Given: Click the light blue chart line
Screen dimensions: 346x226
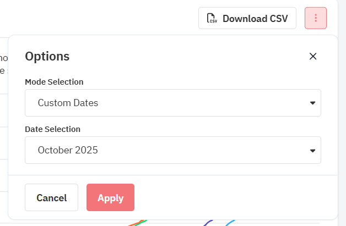Looking at the screenshot, I should [x=230, y=223].
